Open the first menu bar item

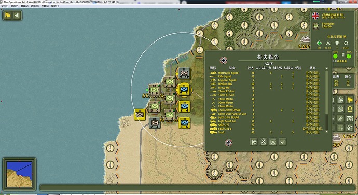pyautogui.click(x=5, y=6)
